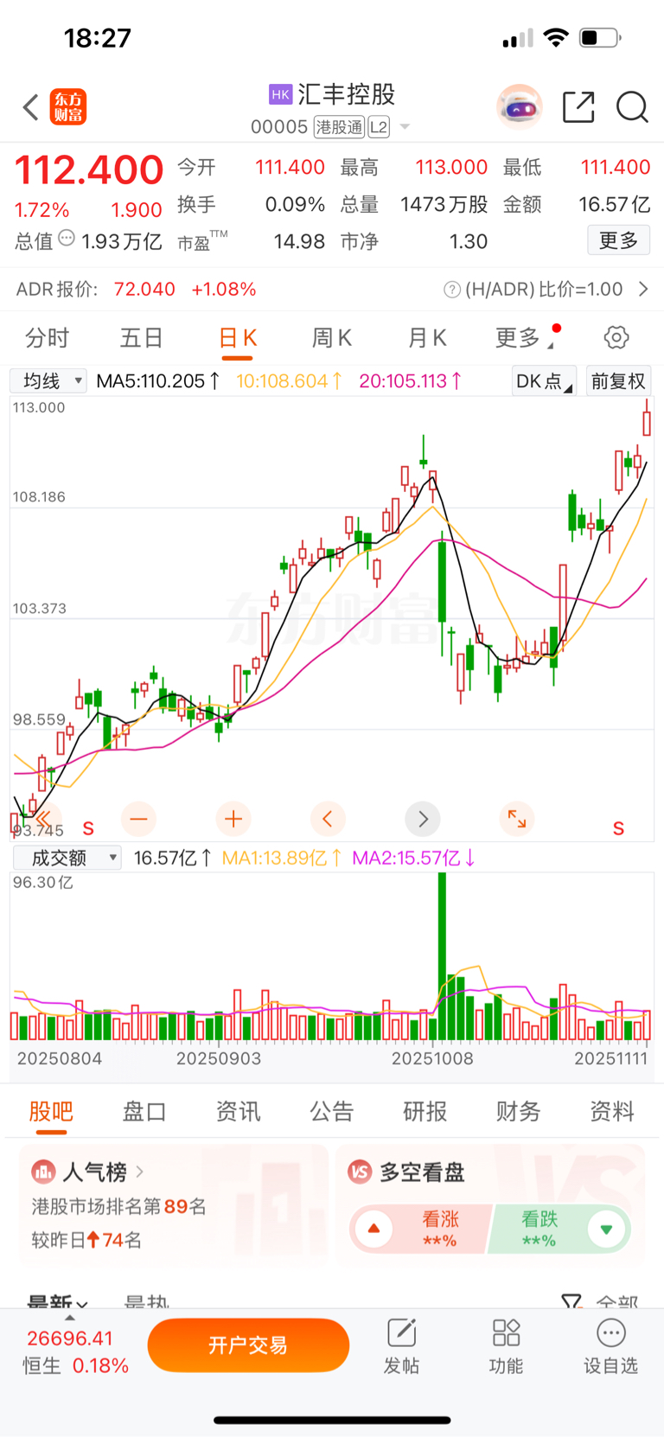Select the 日K chart tab
664x1437 pixels.
click(238, 338)
